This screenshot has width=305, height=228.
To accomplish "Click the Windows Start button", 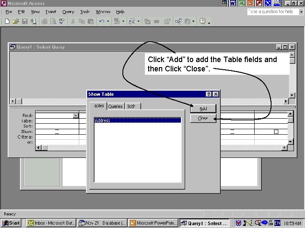I will click(11, 223).
